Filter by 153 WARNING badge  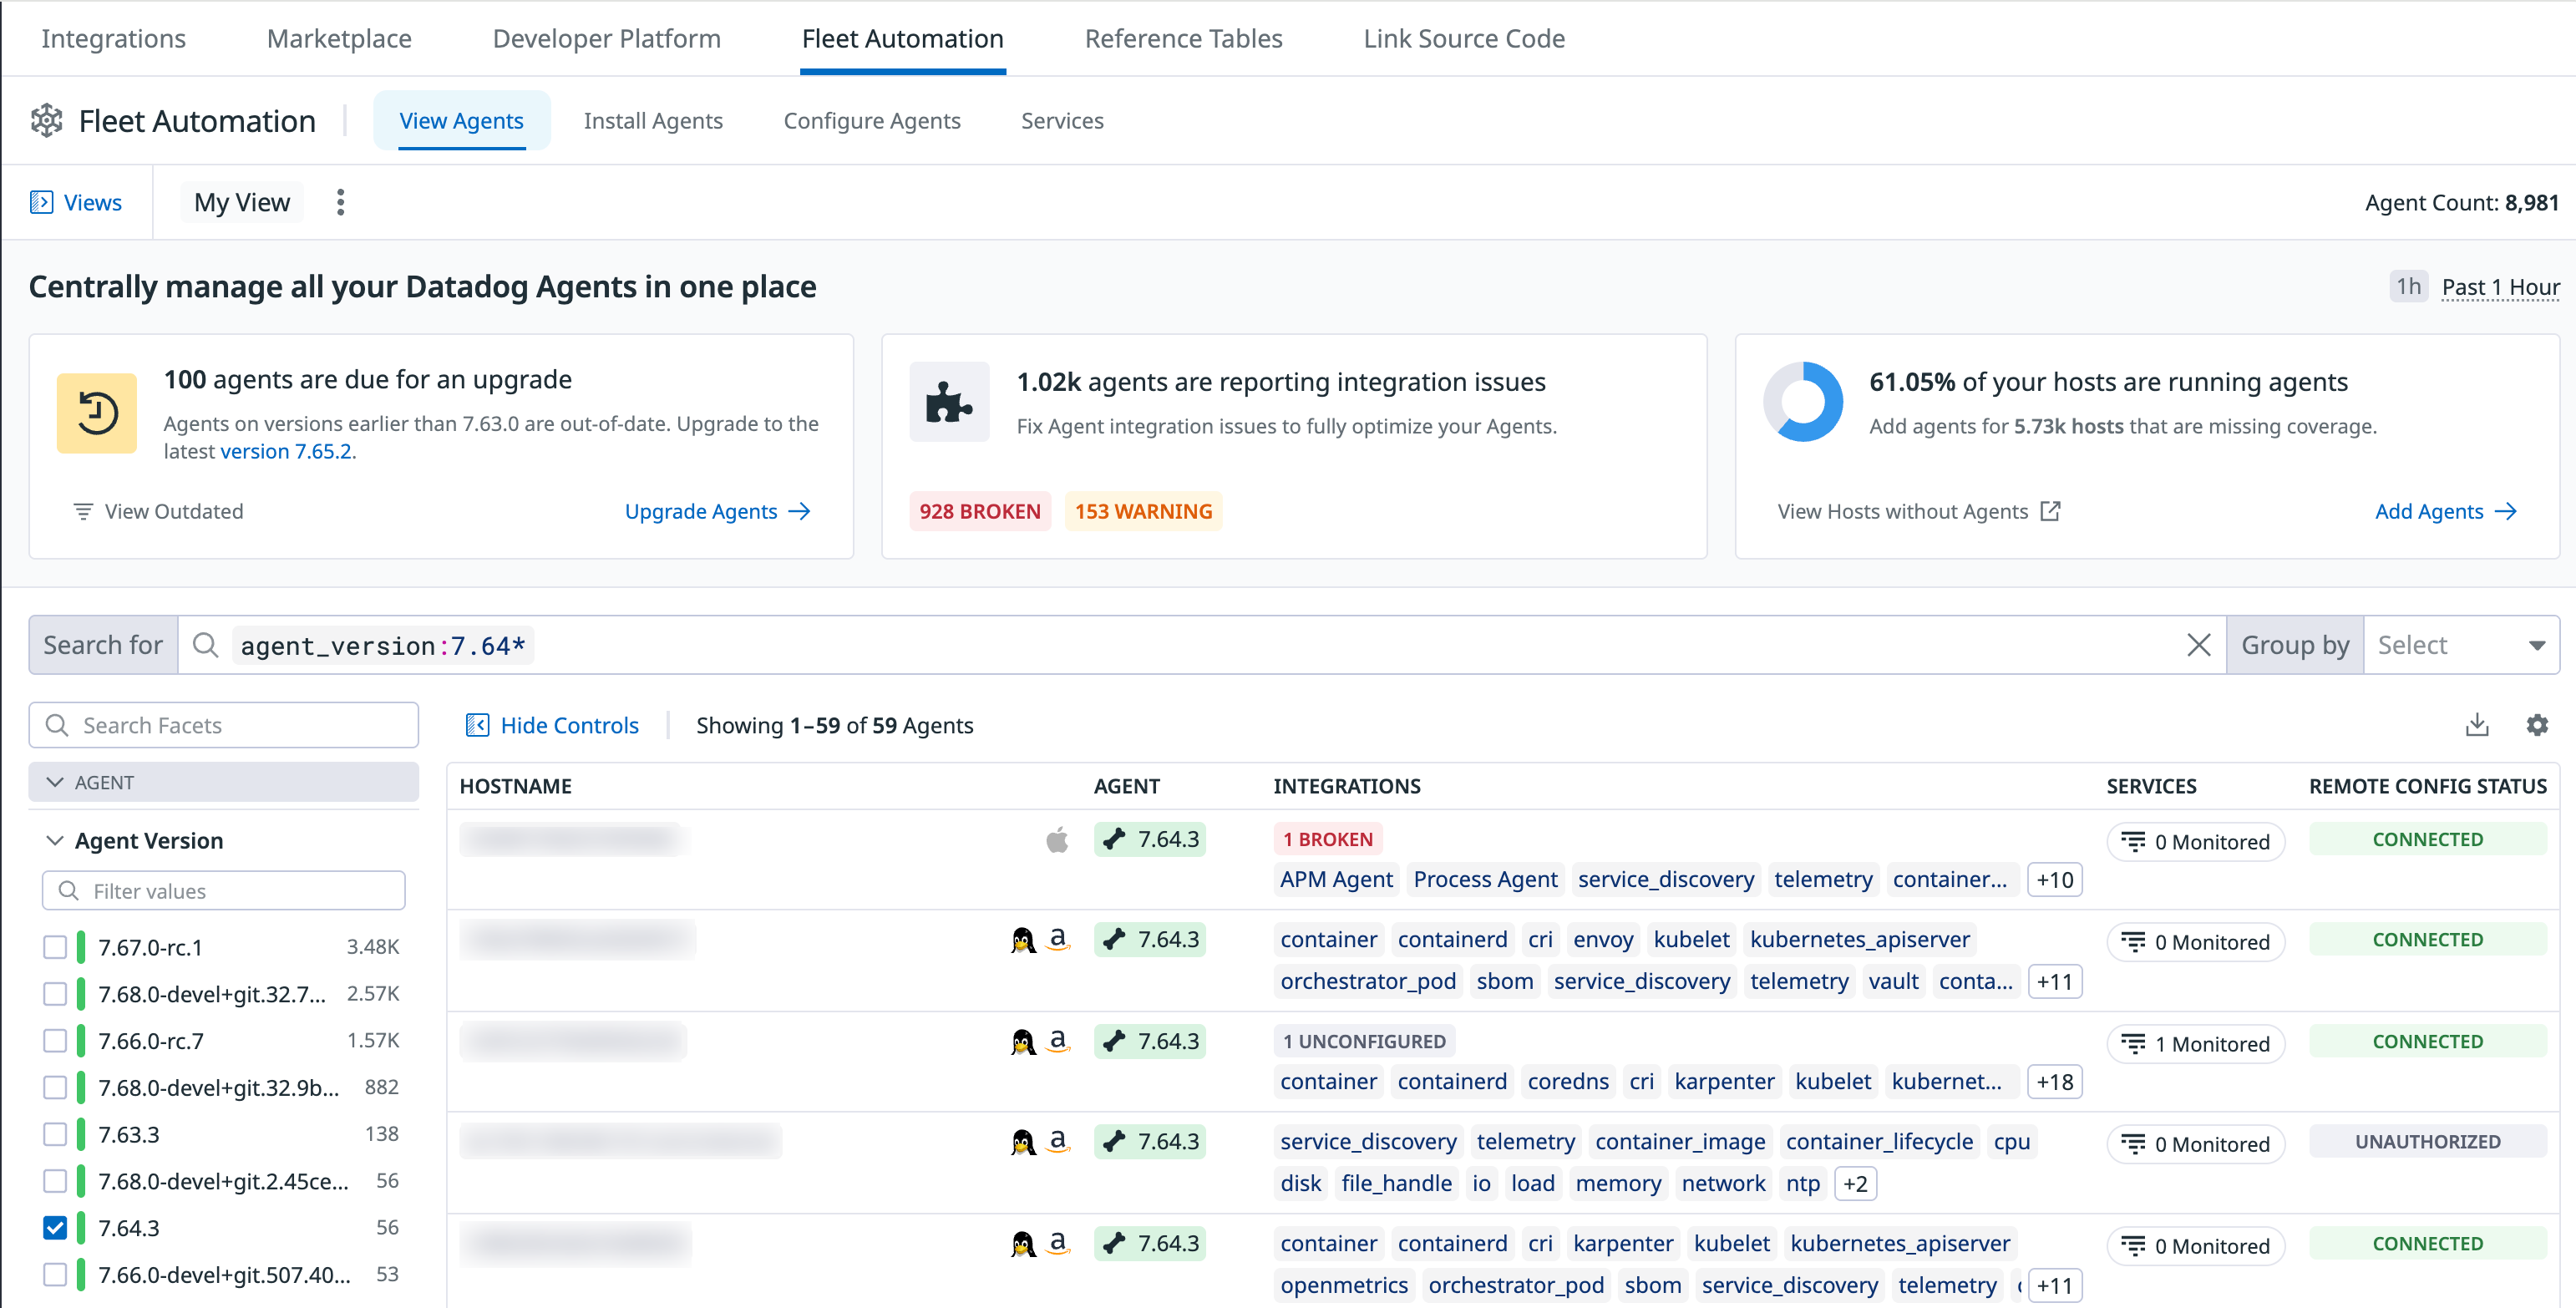point(1143,511)
